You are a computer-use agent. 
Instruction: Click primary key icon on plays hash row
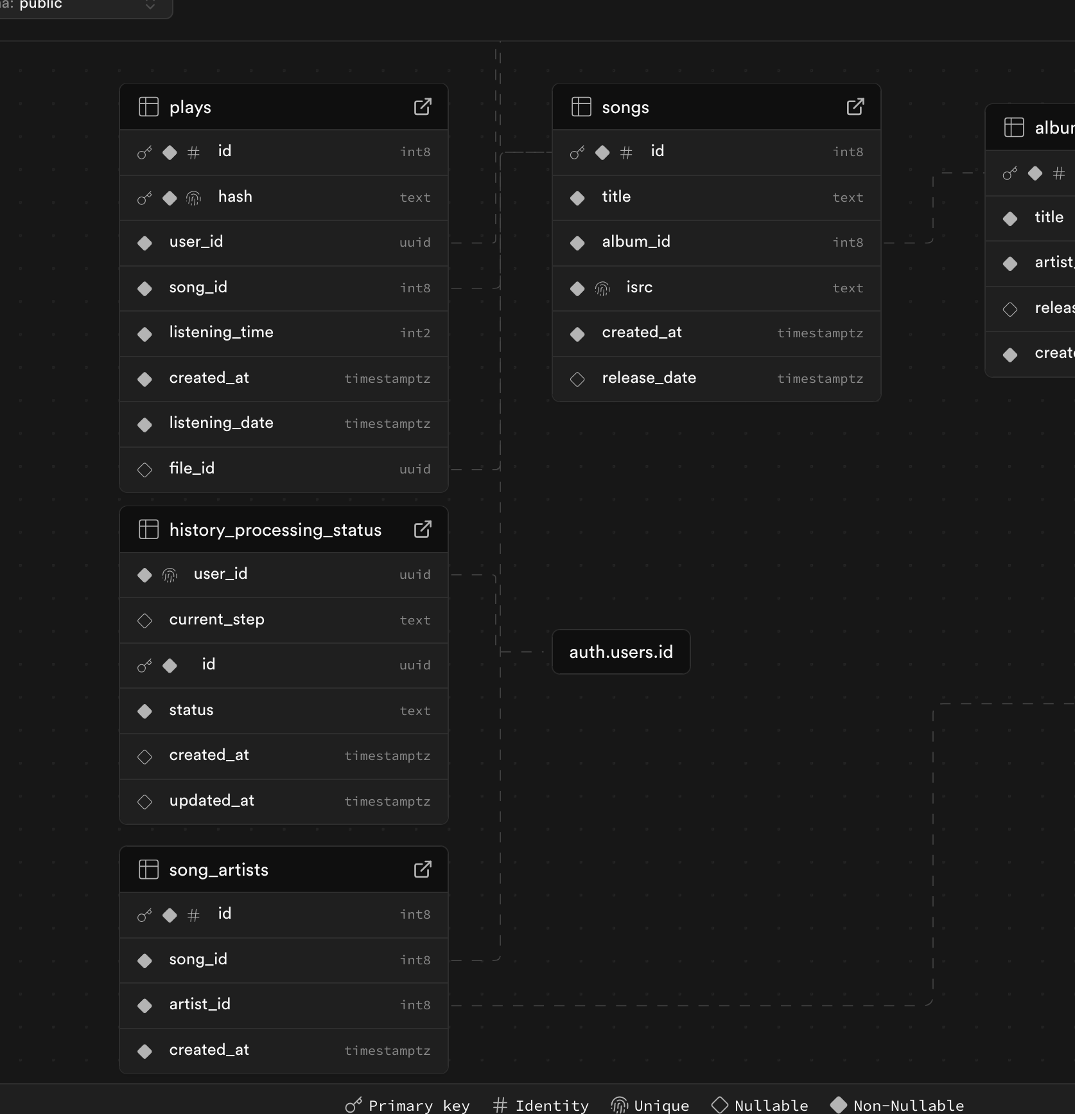(x=144, y=198)
